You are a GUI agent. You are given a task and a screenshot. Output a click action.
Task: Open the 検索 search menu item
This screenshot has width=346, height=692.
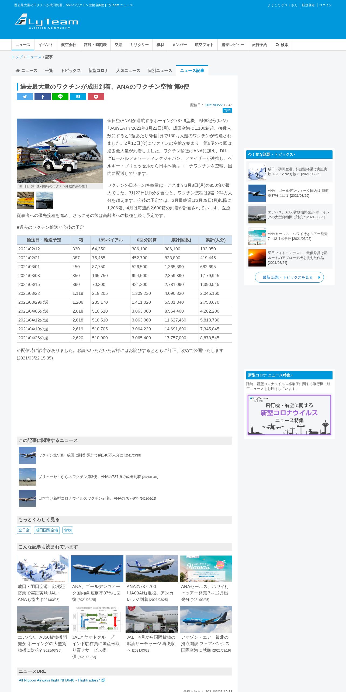pos(282,45)
